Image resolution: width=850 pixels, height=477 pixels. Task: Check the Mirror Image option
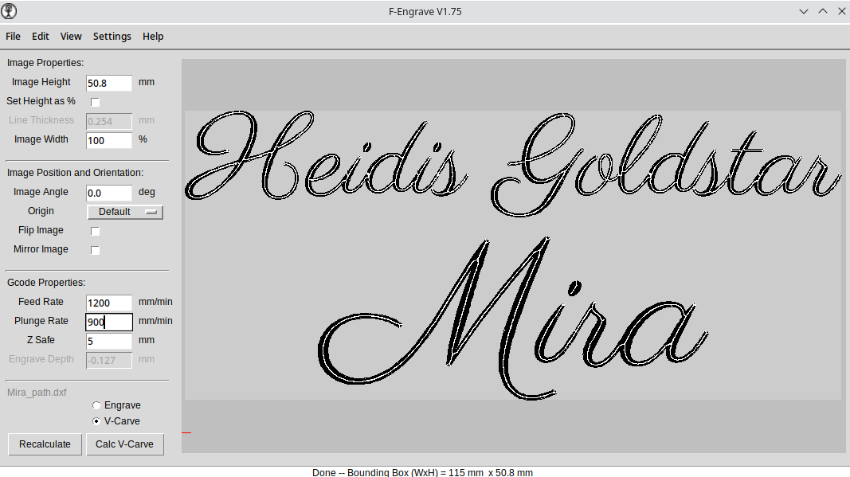click(x=96, y=250)
